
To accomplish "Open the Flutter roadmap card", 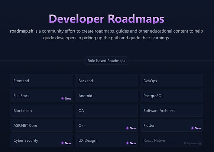I will [171, 125].
